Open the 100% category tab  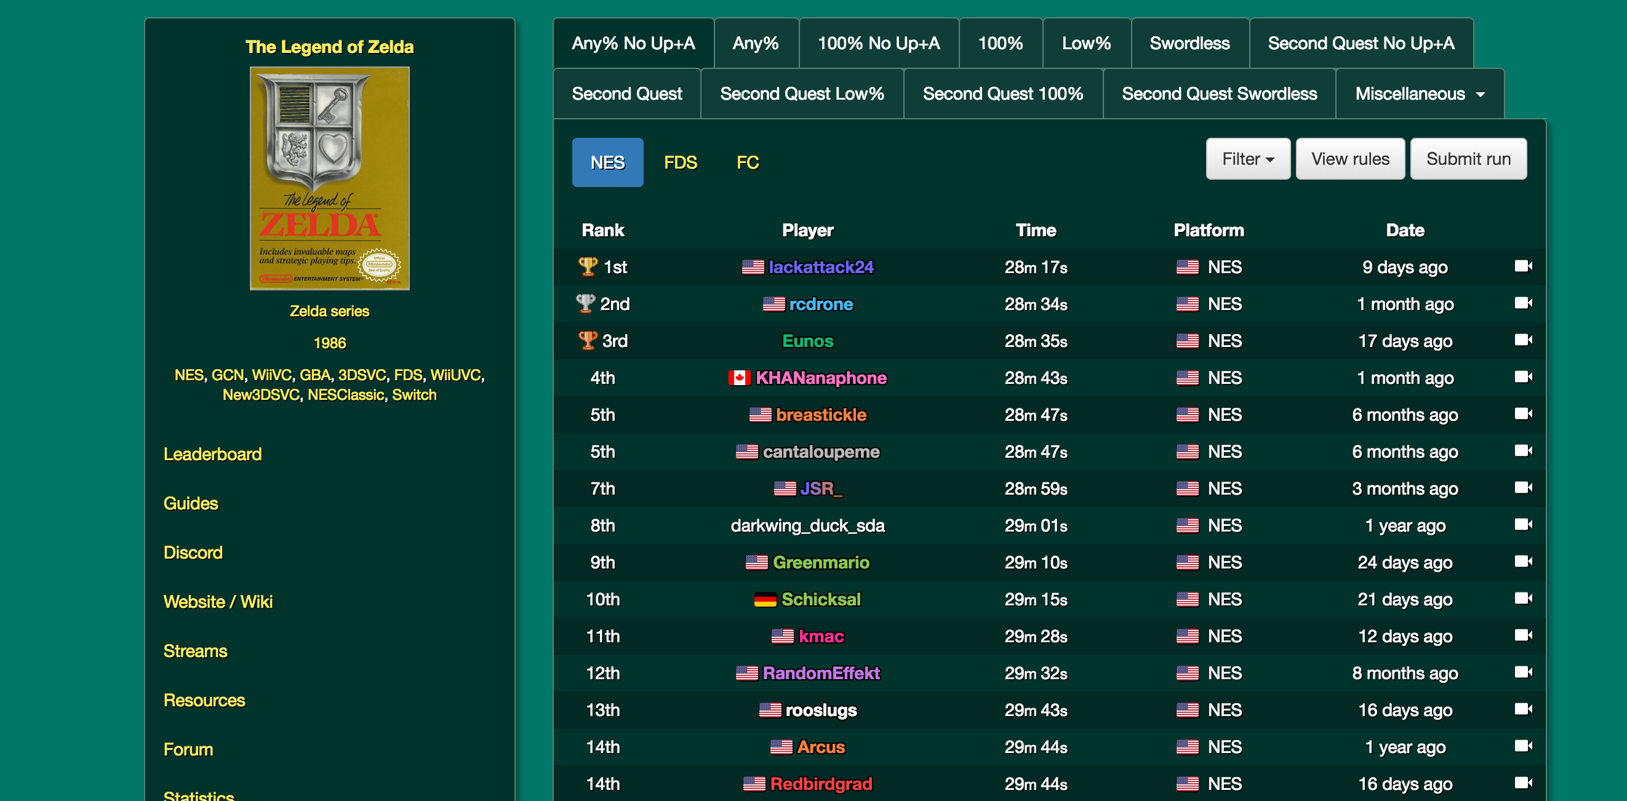1001,43
